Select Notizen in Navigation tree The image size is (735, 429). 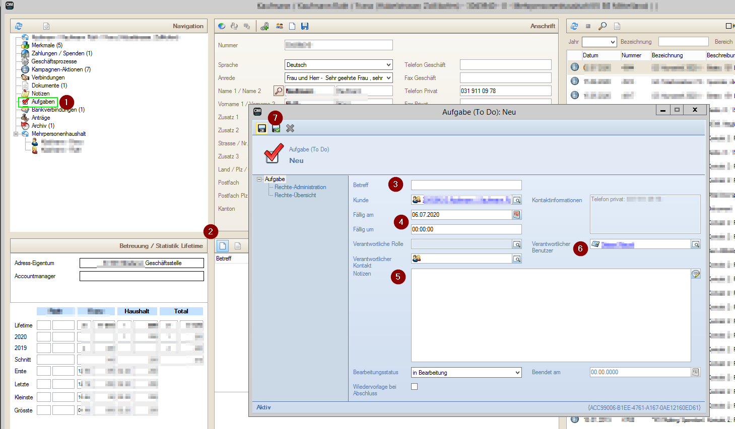40,94
